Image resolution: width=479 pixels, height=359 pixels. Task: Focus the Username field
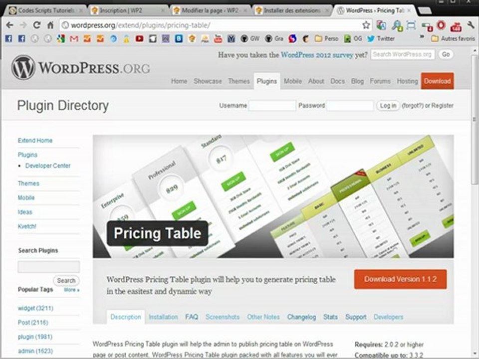pyautogui.click(x=272, y=106)
